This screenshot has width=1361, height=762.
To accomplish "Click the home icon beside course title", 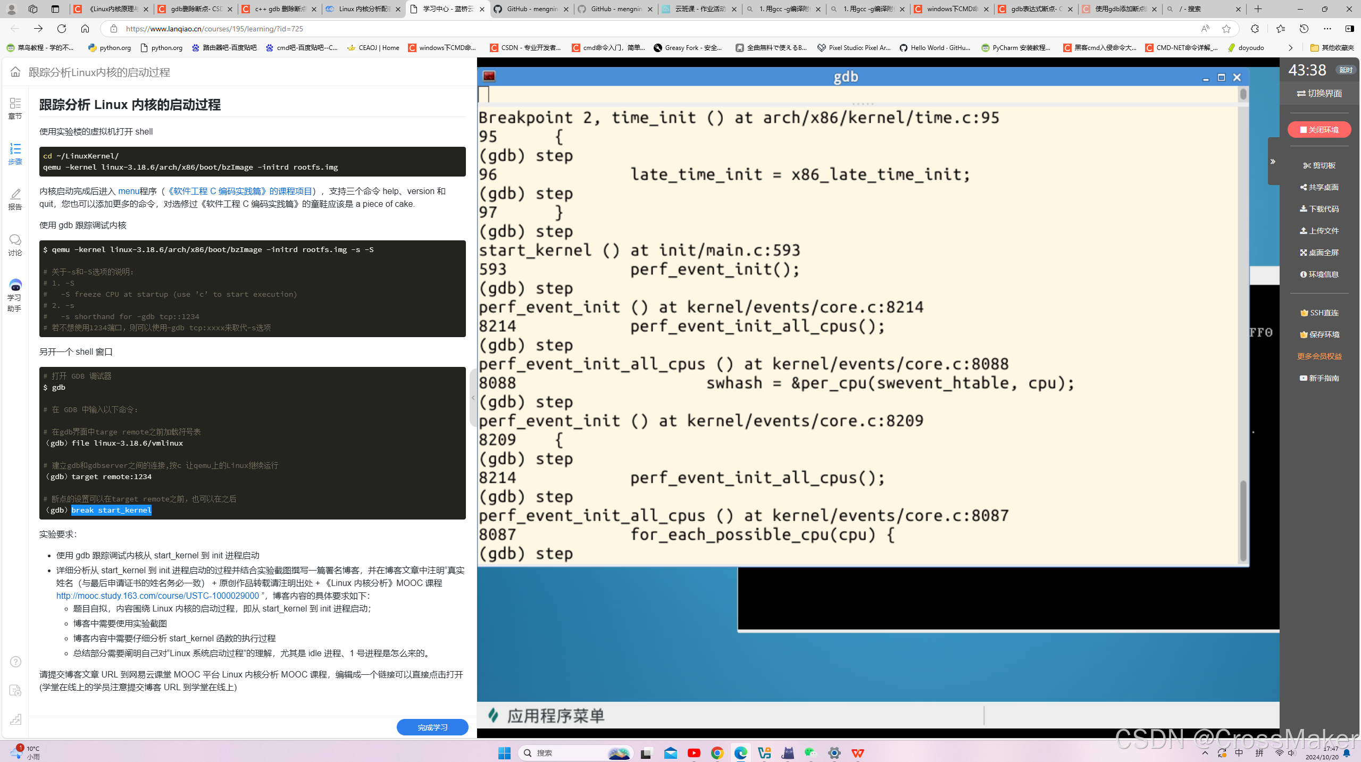I will [x=15, y=72].
